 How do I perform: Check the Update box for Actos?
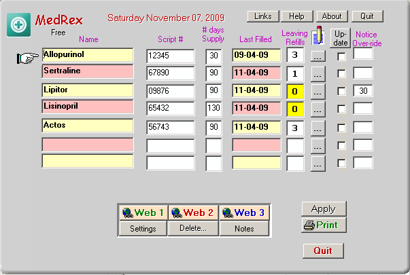tap(341, 128)
